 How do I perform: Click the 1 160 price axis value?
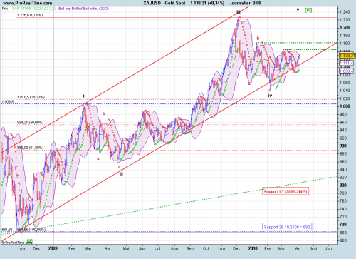tap(345, 44)
